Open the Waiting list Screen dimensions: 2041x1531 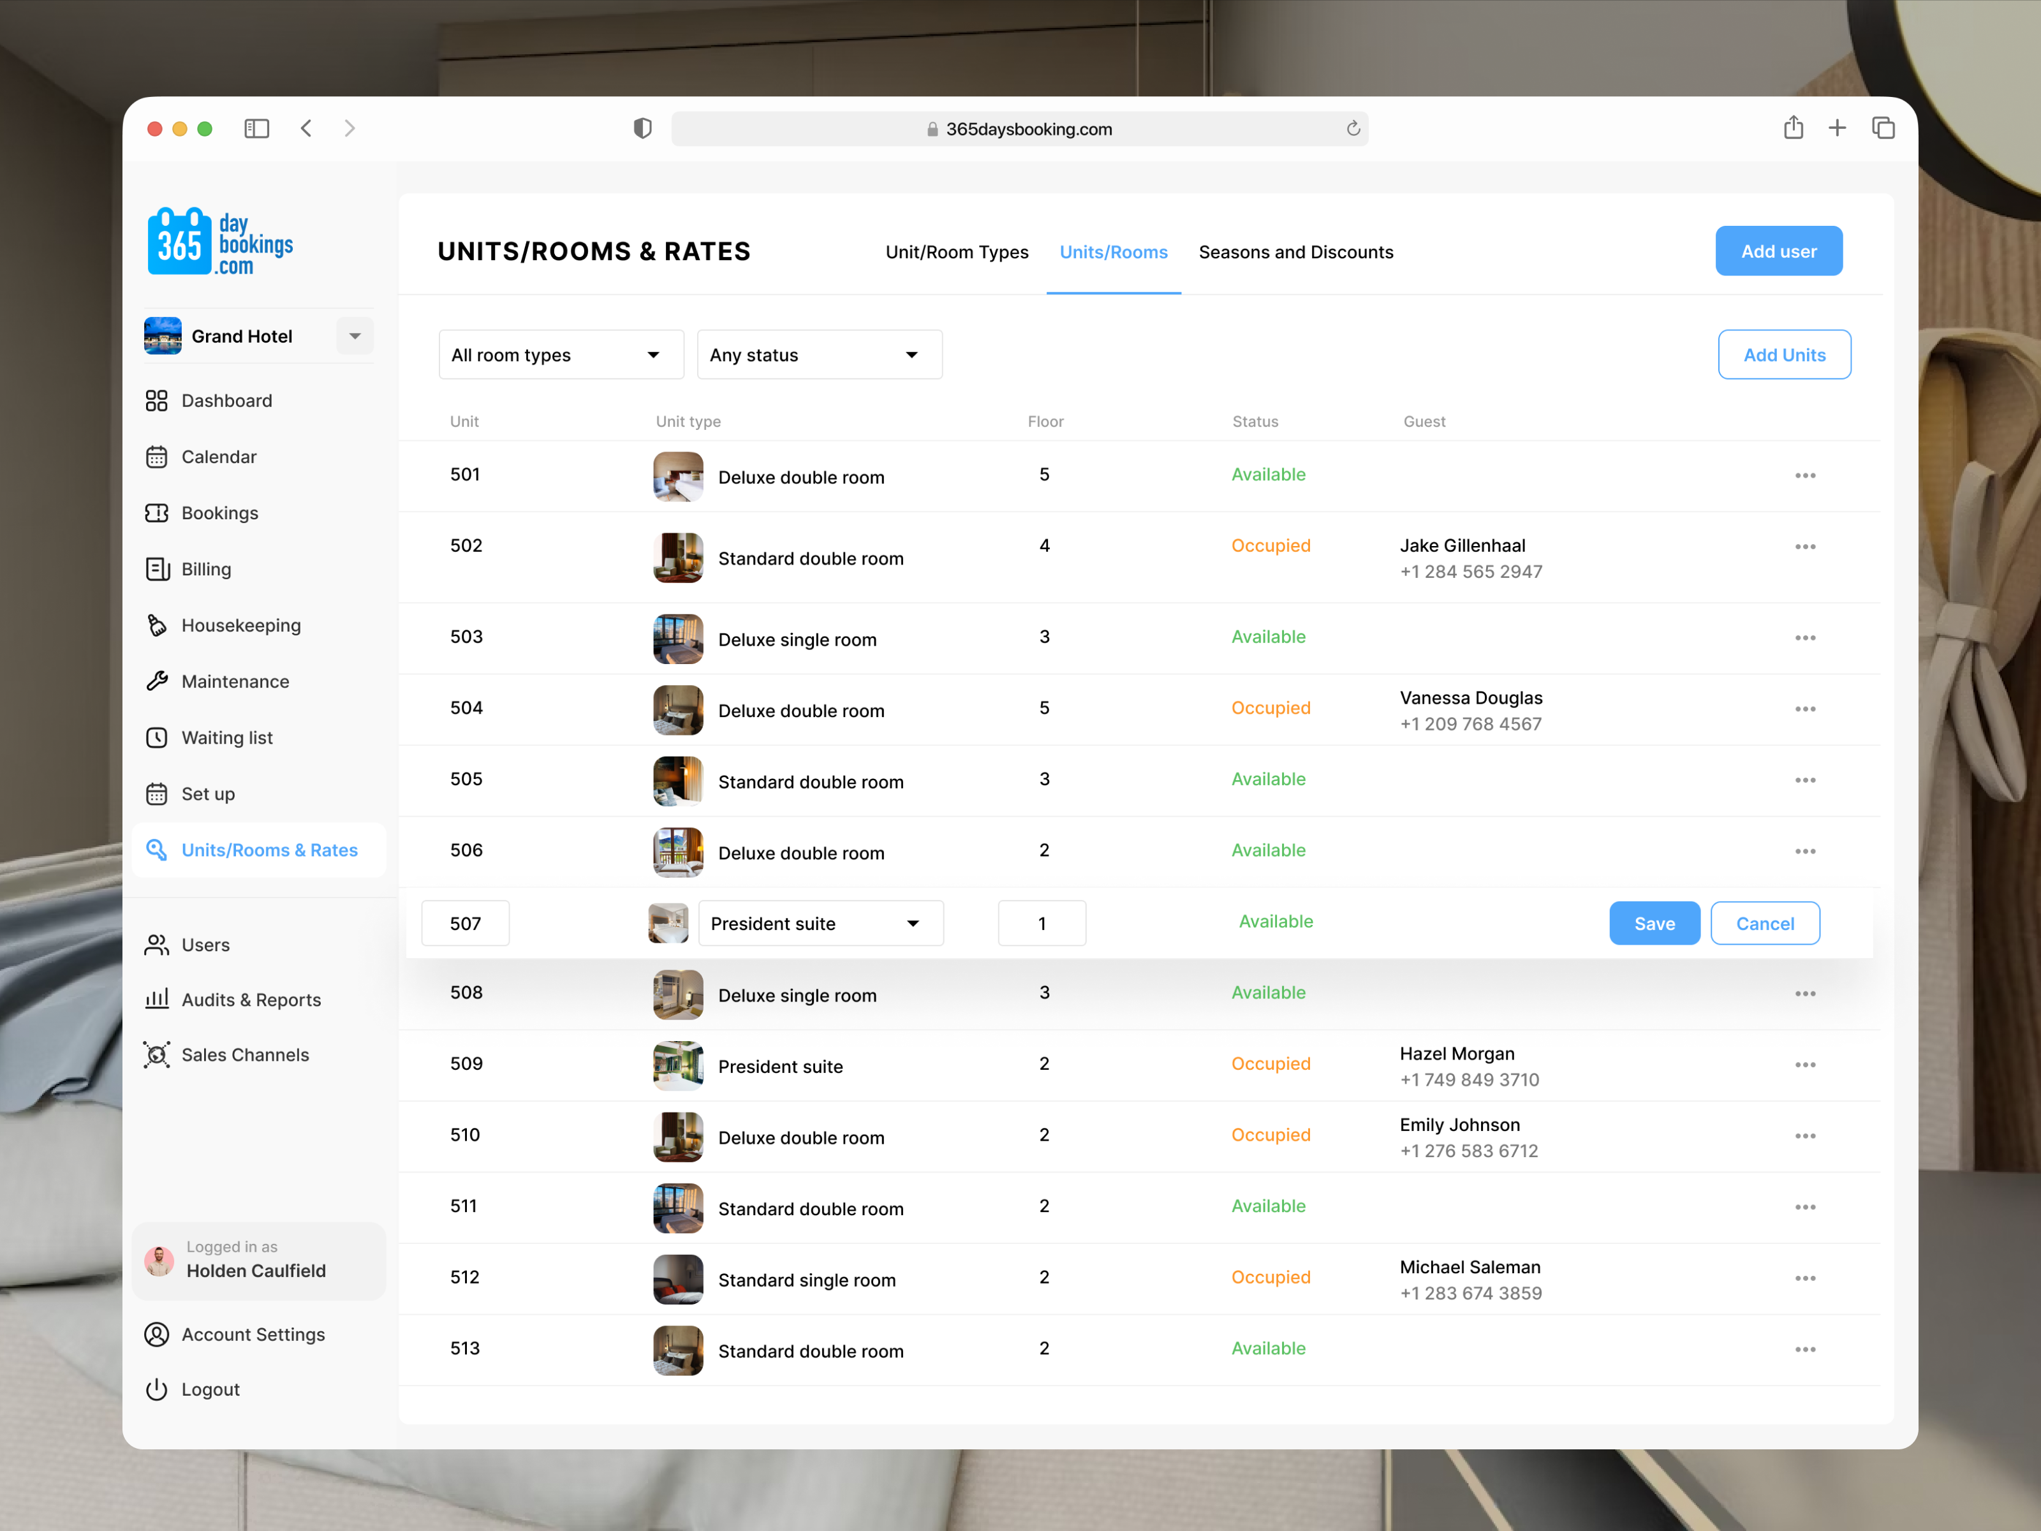(x=226, y=737)
